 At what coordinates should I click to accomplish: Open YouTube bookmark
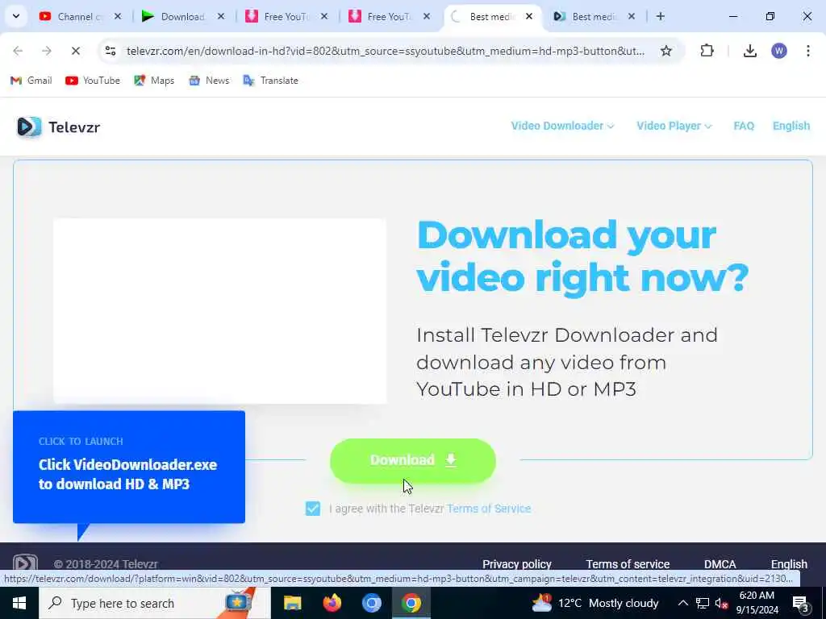[x=93, y=81]
